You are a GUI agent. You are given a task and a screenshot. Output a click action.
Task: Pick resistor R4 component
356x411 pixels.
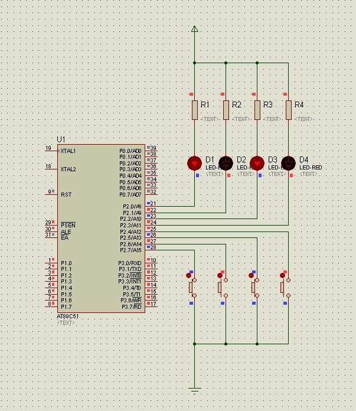[288, 109]
